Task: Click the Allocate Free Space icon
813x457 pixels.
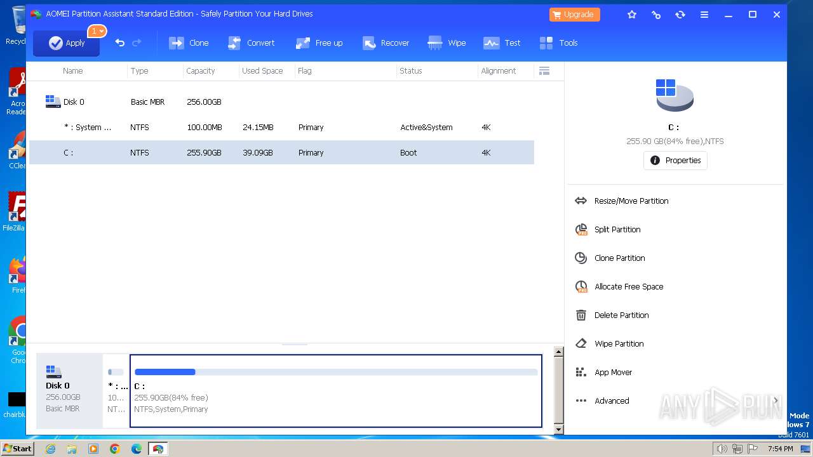Action: (x=581, y=286)
